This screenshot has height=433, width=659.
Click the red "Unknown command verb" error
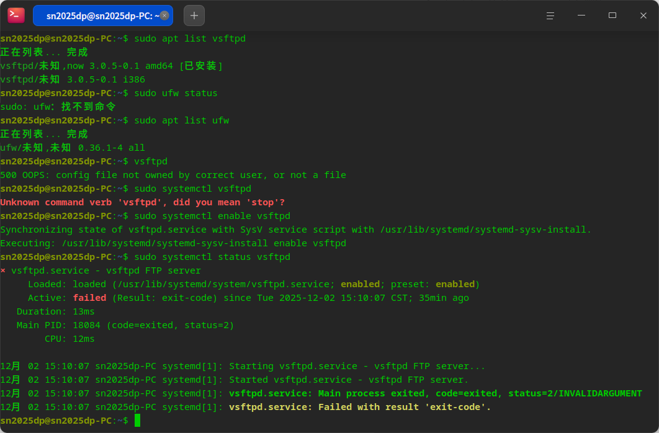[x=143, y=202]
